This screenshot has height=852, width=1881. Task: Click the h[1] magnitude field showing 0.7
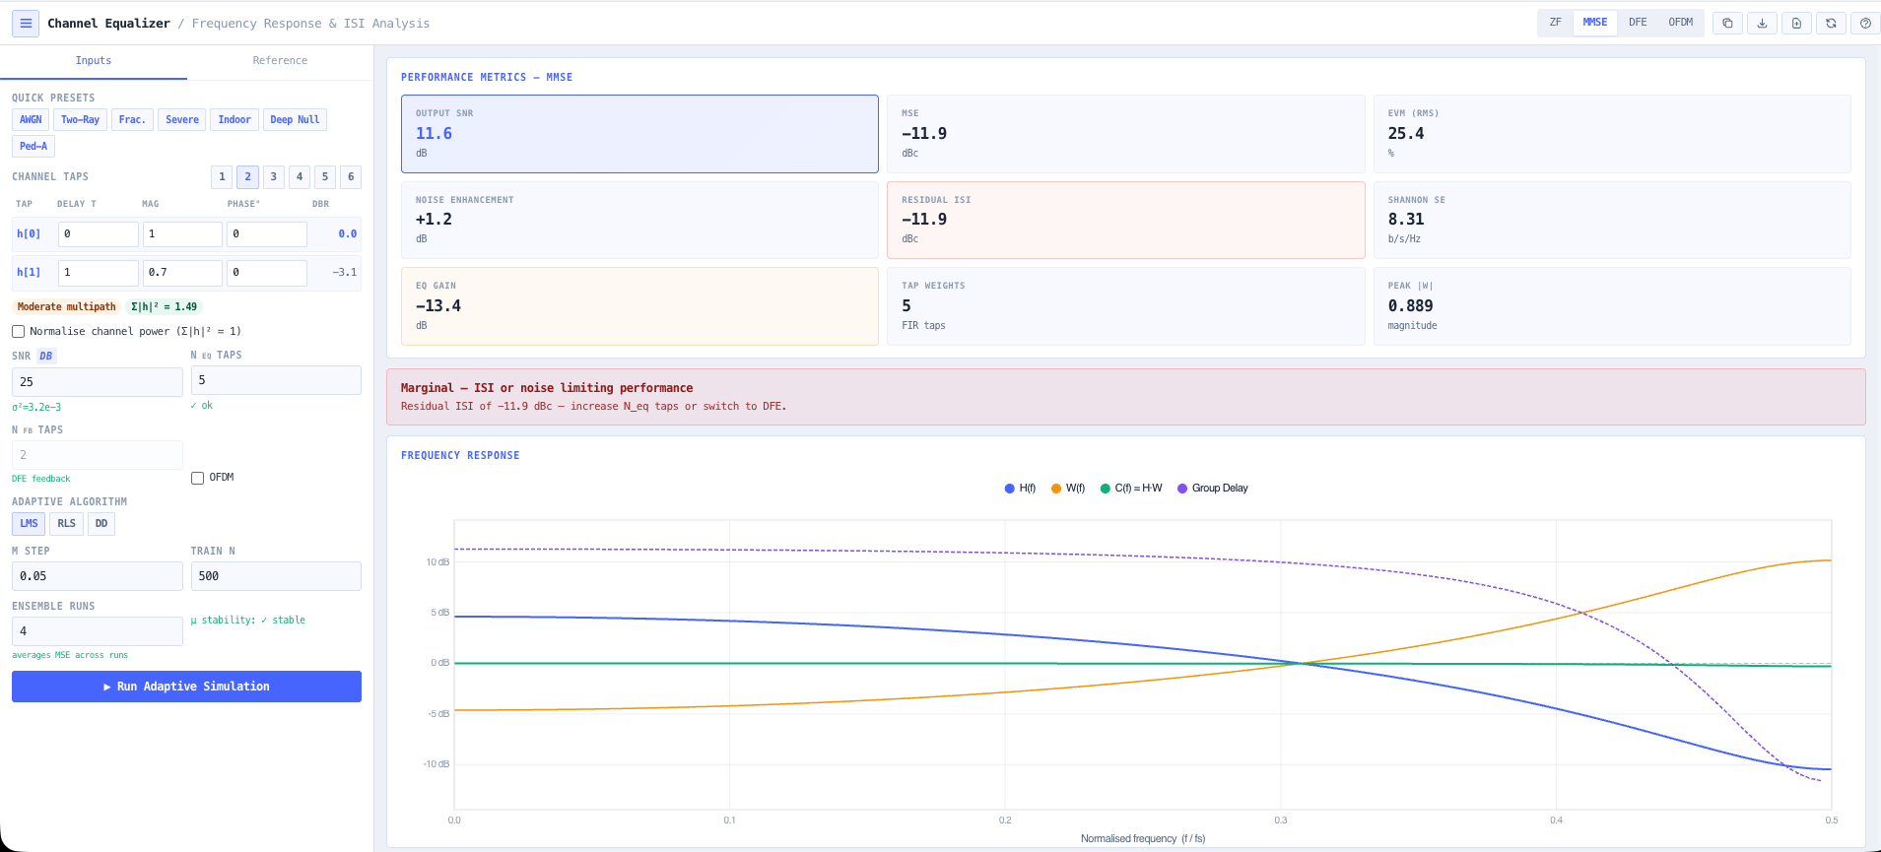pos(182,273)
